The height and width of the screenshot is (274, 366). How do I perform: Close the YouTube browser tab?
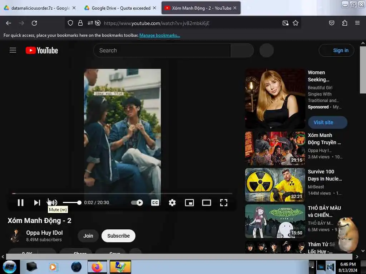pyautogui.click(x=235, y=8)
